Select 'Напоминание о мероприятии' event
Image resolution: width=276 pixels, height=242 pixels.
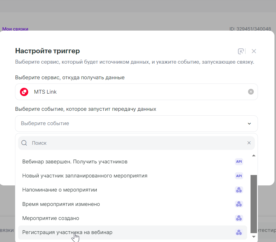132,190
